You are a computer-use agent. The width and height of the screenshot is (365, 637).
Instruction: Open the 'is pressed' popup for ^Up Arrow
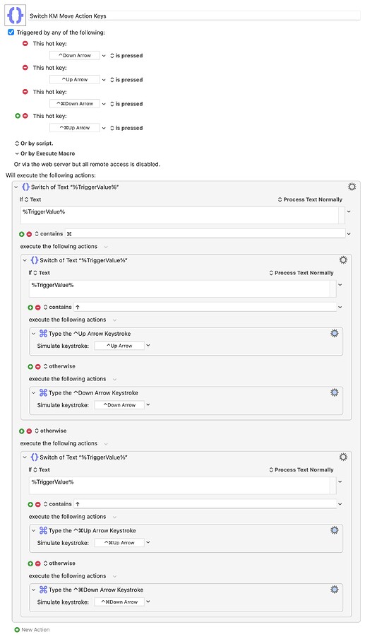(126, 80)
